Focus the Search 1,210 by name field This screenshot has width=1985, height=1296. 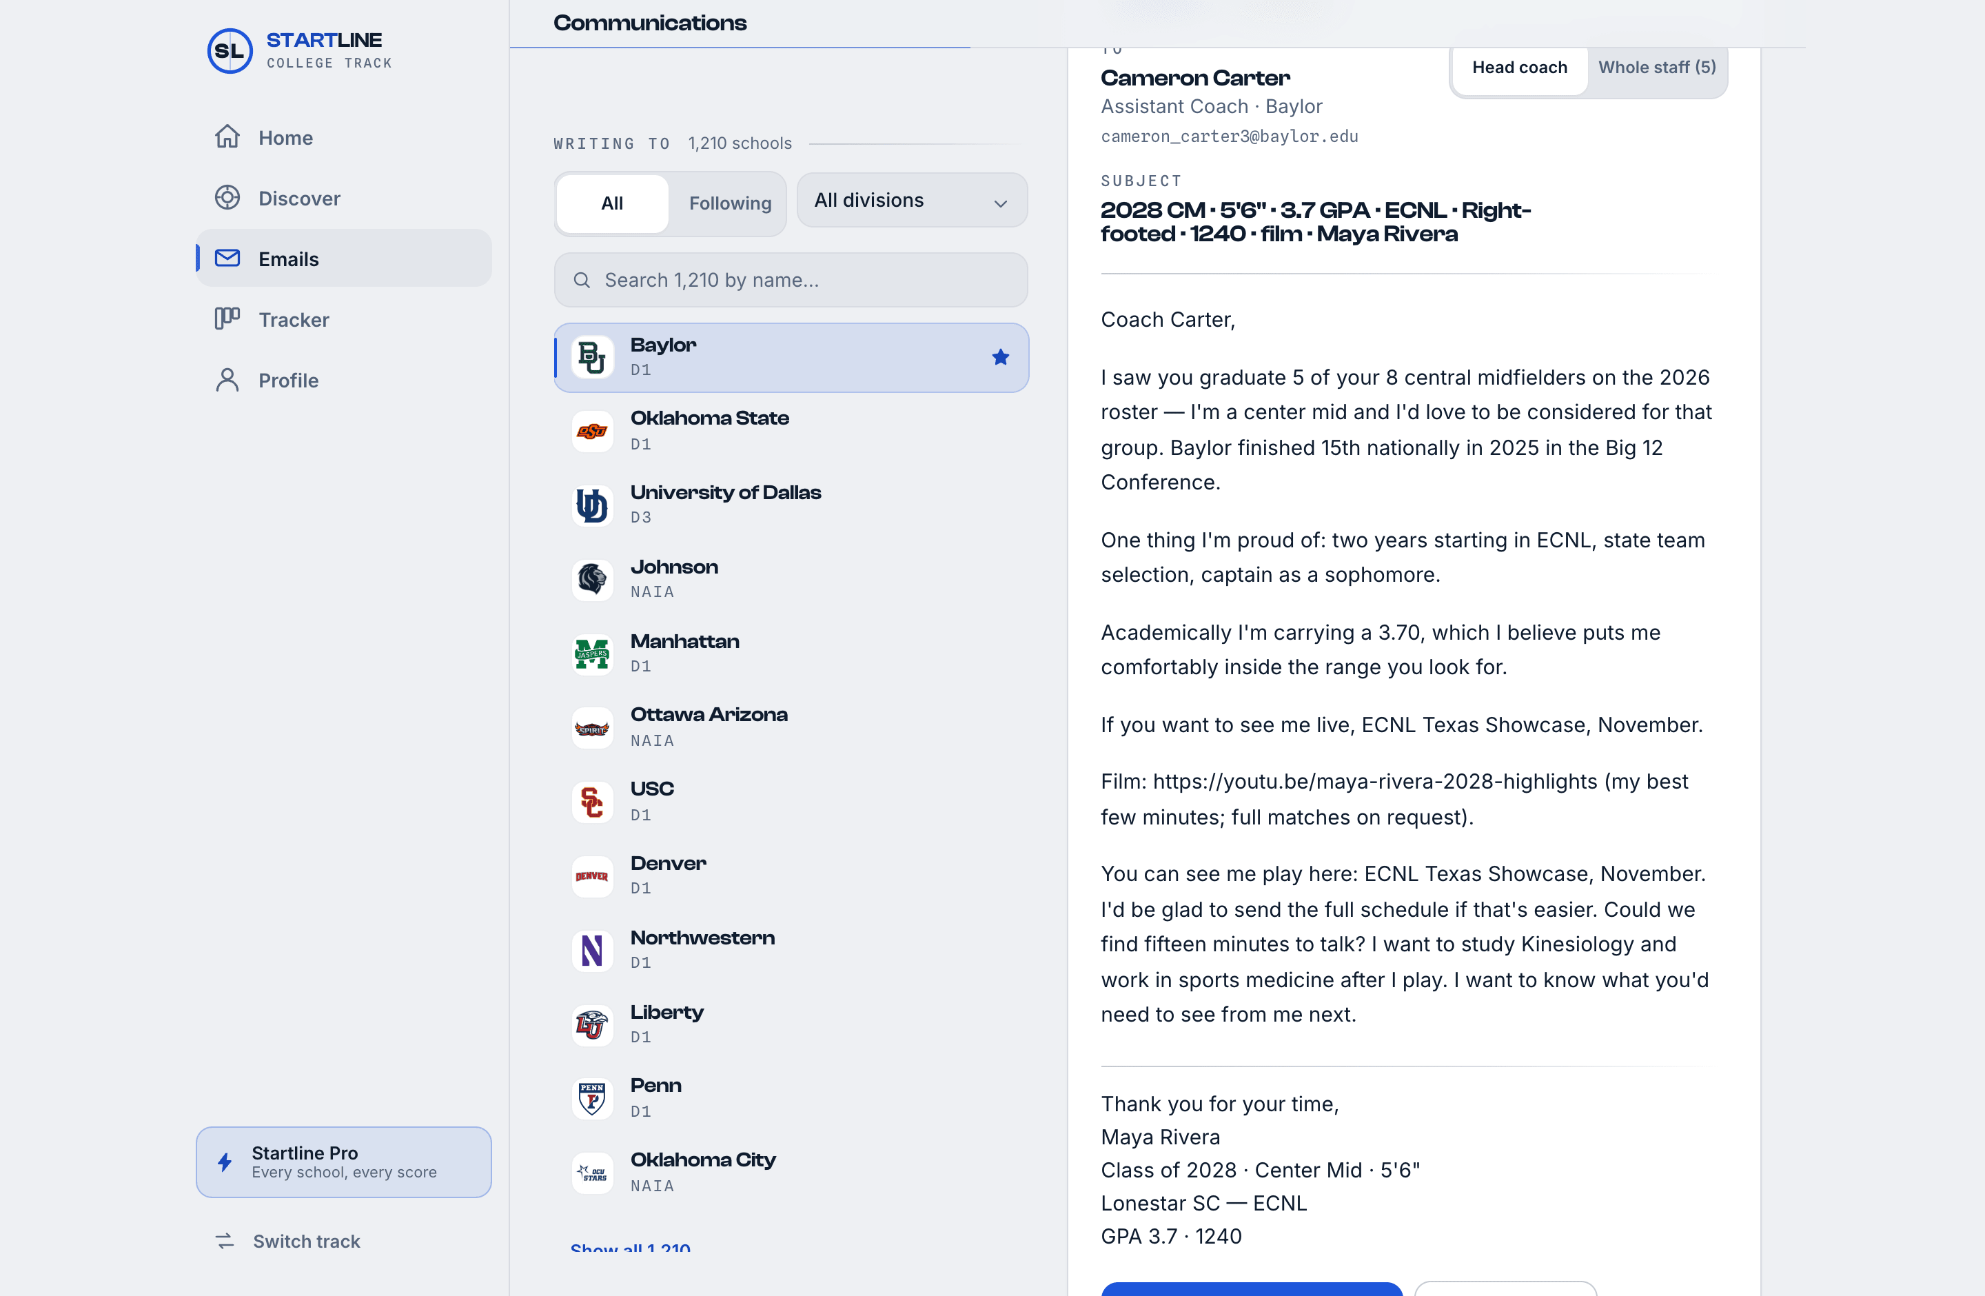(x=791, y=280)
